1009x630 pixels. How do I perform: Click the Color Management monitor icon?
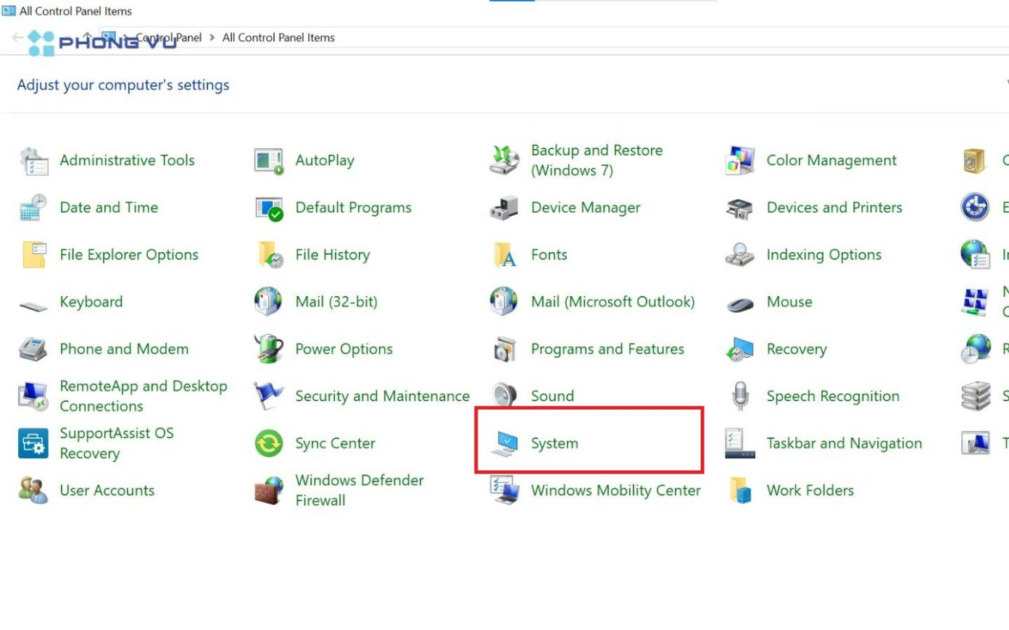[x=740, y=161]
